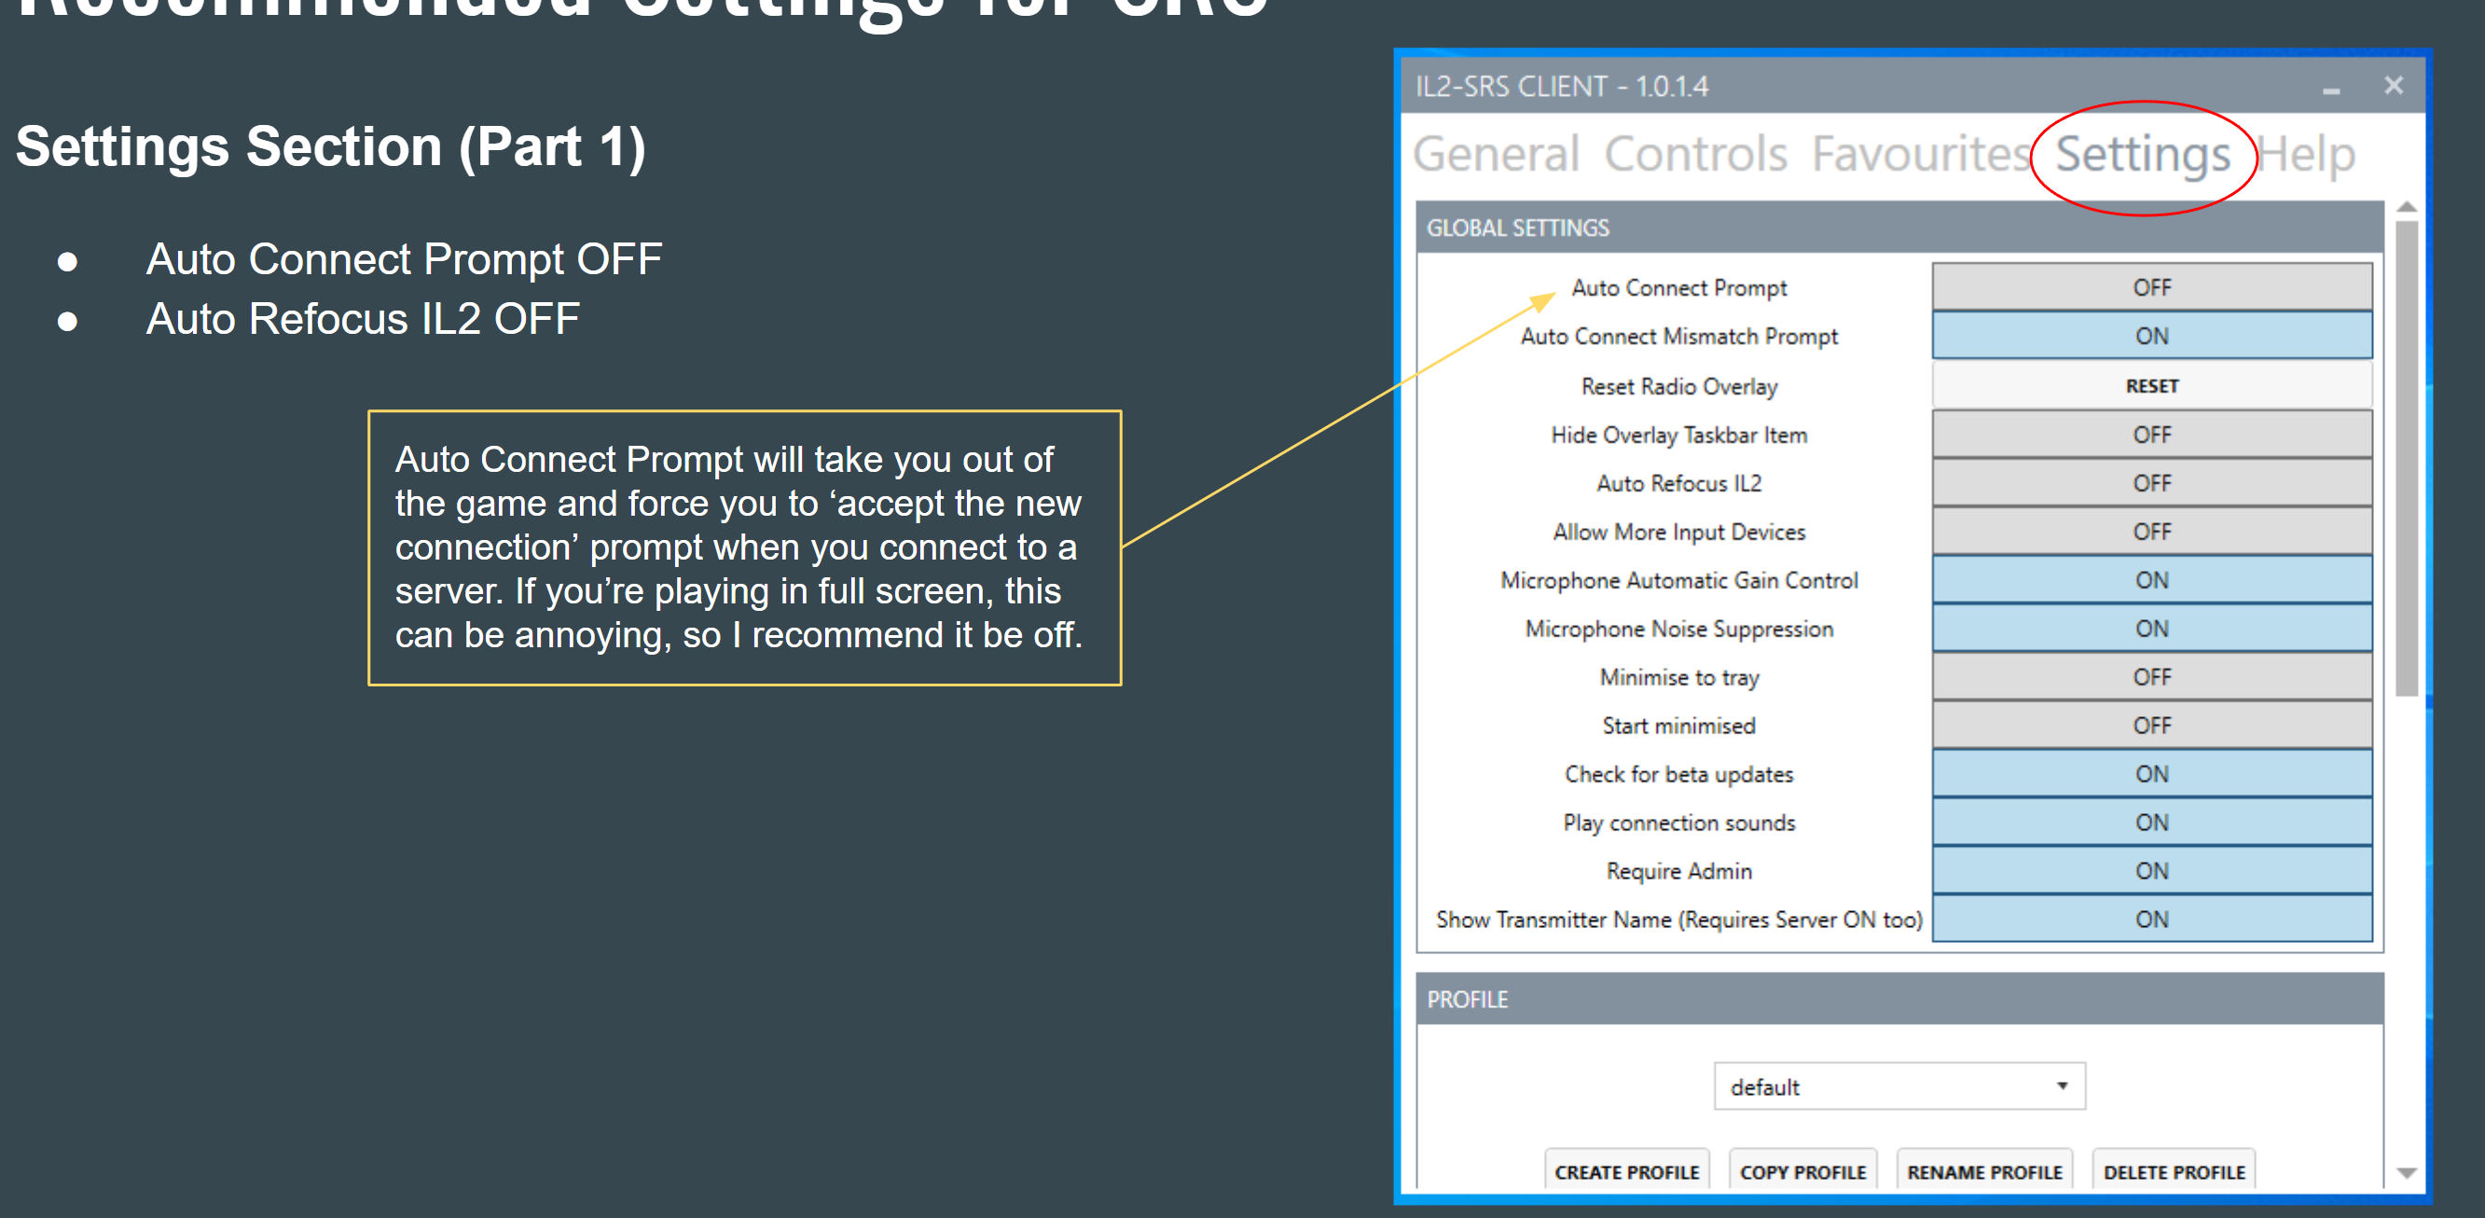The height and width of the screenshot is (1218, 2485).
Task: Toggle Auto Connect Prompt setting
Action: [x=2151, y=286]
